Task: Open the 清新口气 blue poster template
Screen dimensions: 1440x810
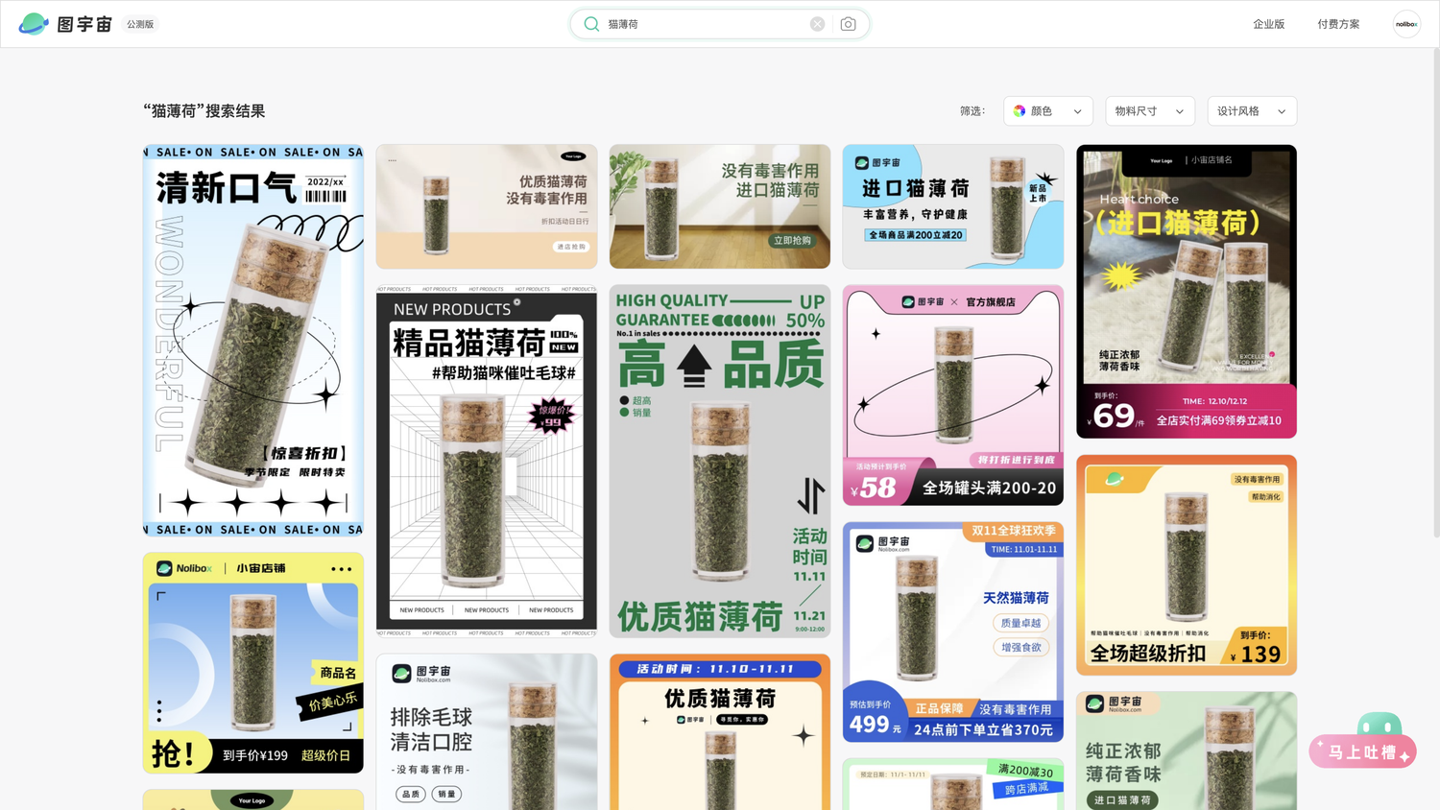Action: 253,341
